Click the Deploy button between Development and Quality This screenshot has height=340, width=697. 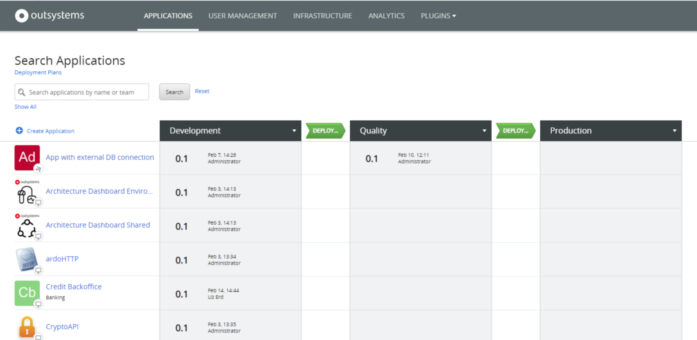pos(325,131)
